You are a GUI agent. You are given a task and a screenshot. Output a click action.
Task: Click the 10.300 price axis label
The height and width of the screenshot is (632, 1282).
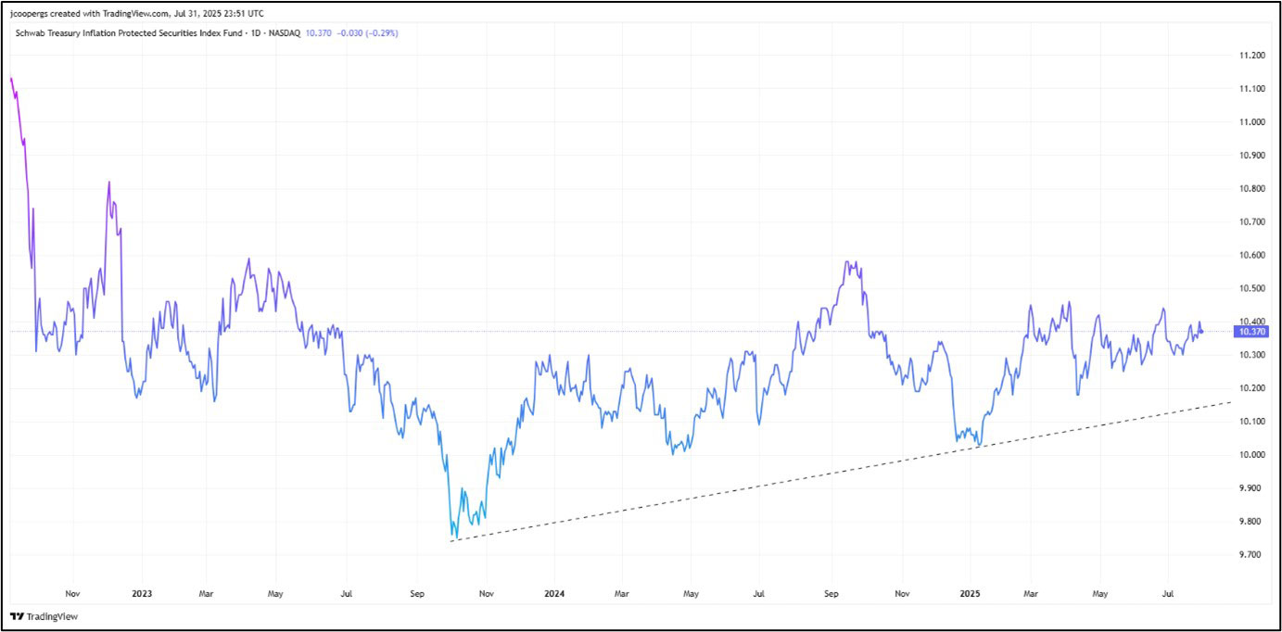tap(1251, 355)
